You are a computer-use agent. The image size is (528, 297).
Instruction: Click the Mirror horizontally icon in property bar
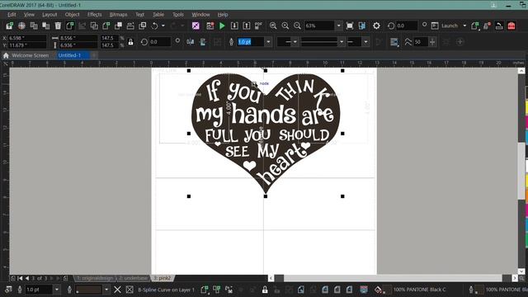[191, 42]
